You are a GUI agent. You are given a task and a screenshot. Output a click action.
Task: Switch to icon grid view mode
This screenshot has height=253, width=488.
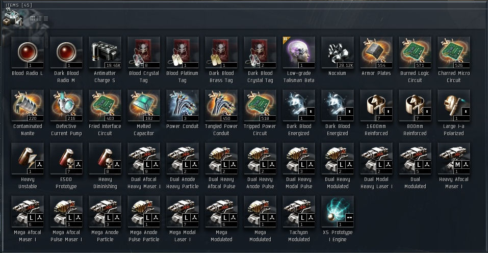[x=33, y=19]
